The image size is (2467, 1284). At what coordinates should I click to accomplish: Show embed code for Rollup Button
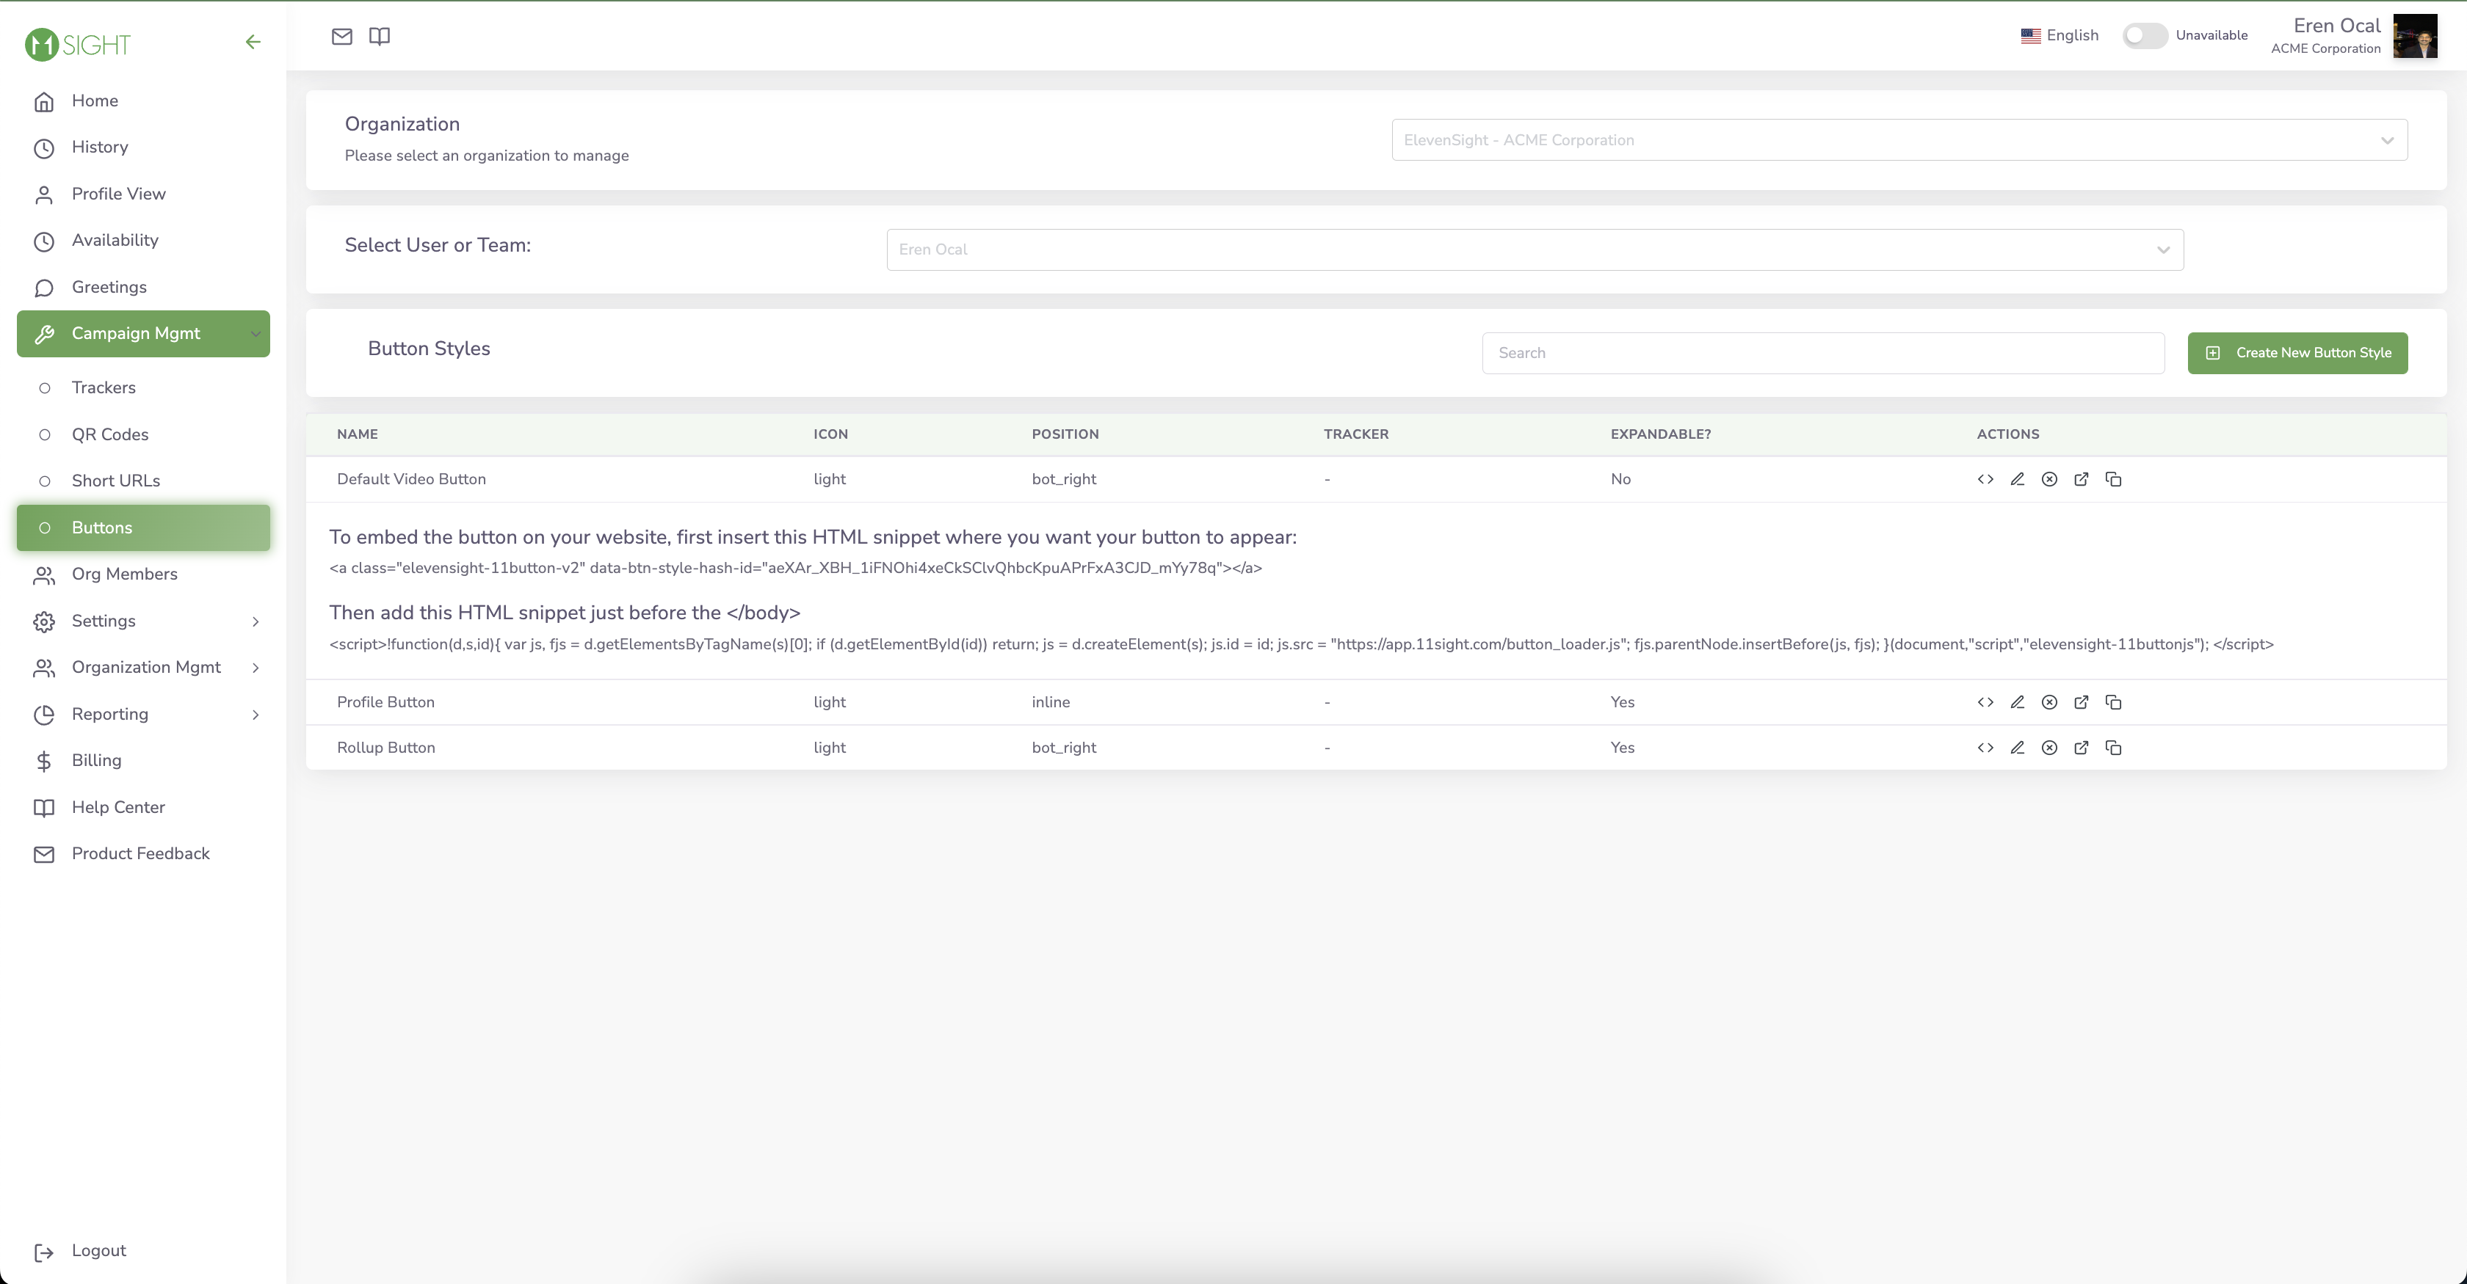(x=1985, y=748)
